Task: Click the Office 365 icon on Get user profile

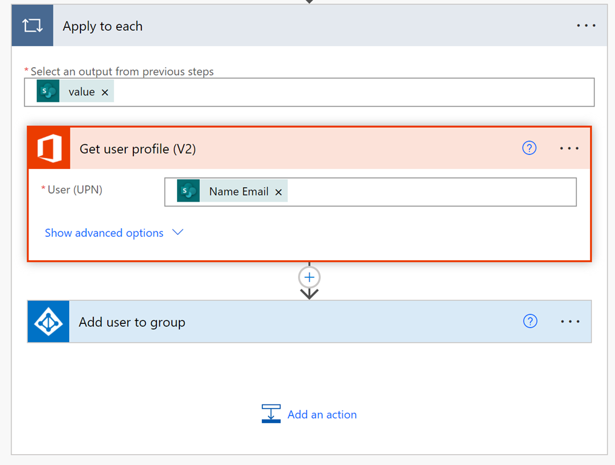Action: pyautogui.click(x=49, y=148)
